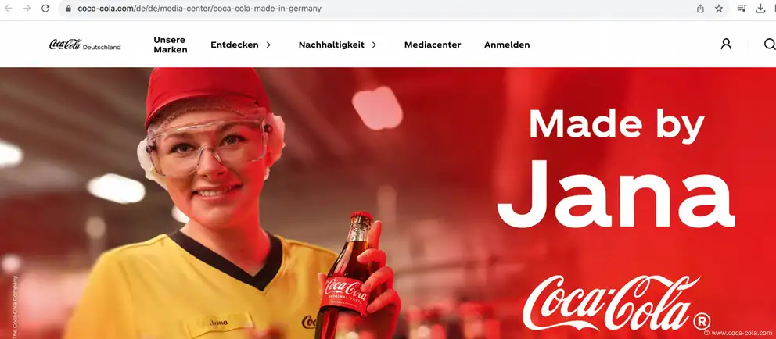Click the browser back arrow
The width and height of the screenshot is (776, 339).
tap(9, 9)
